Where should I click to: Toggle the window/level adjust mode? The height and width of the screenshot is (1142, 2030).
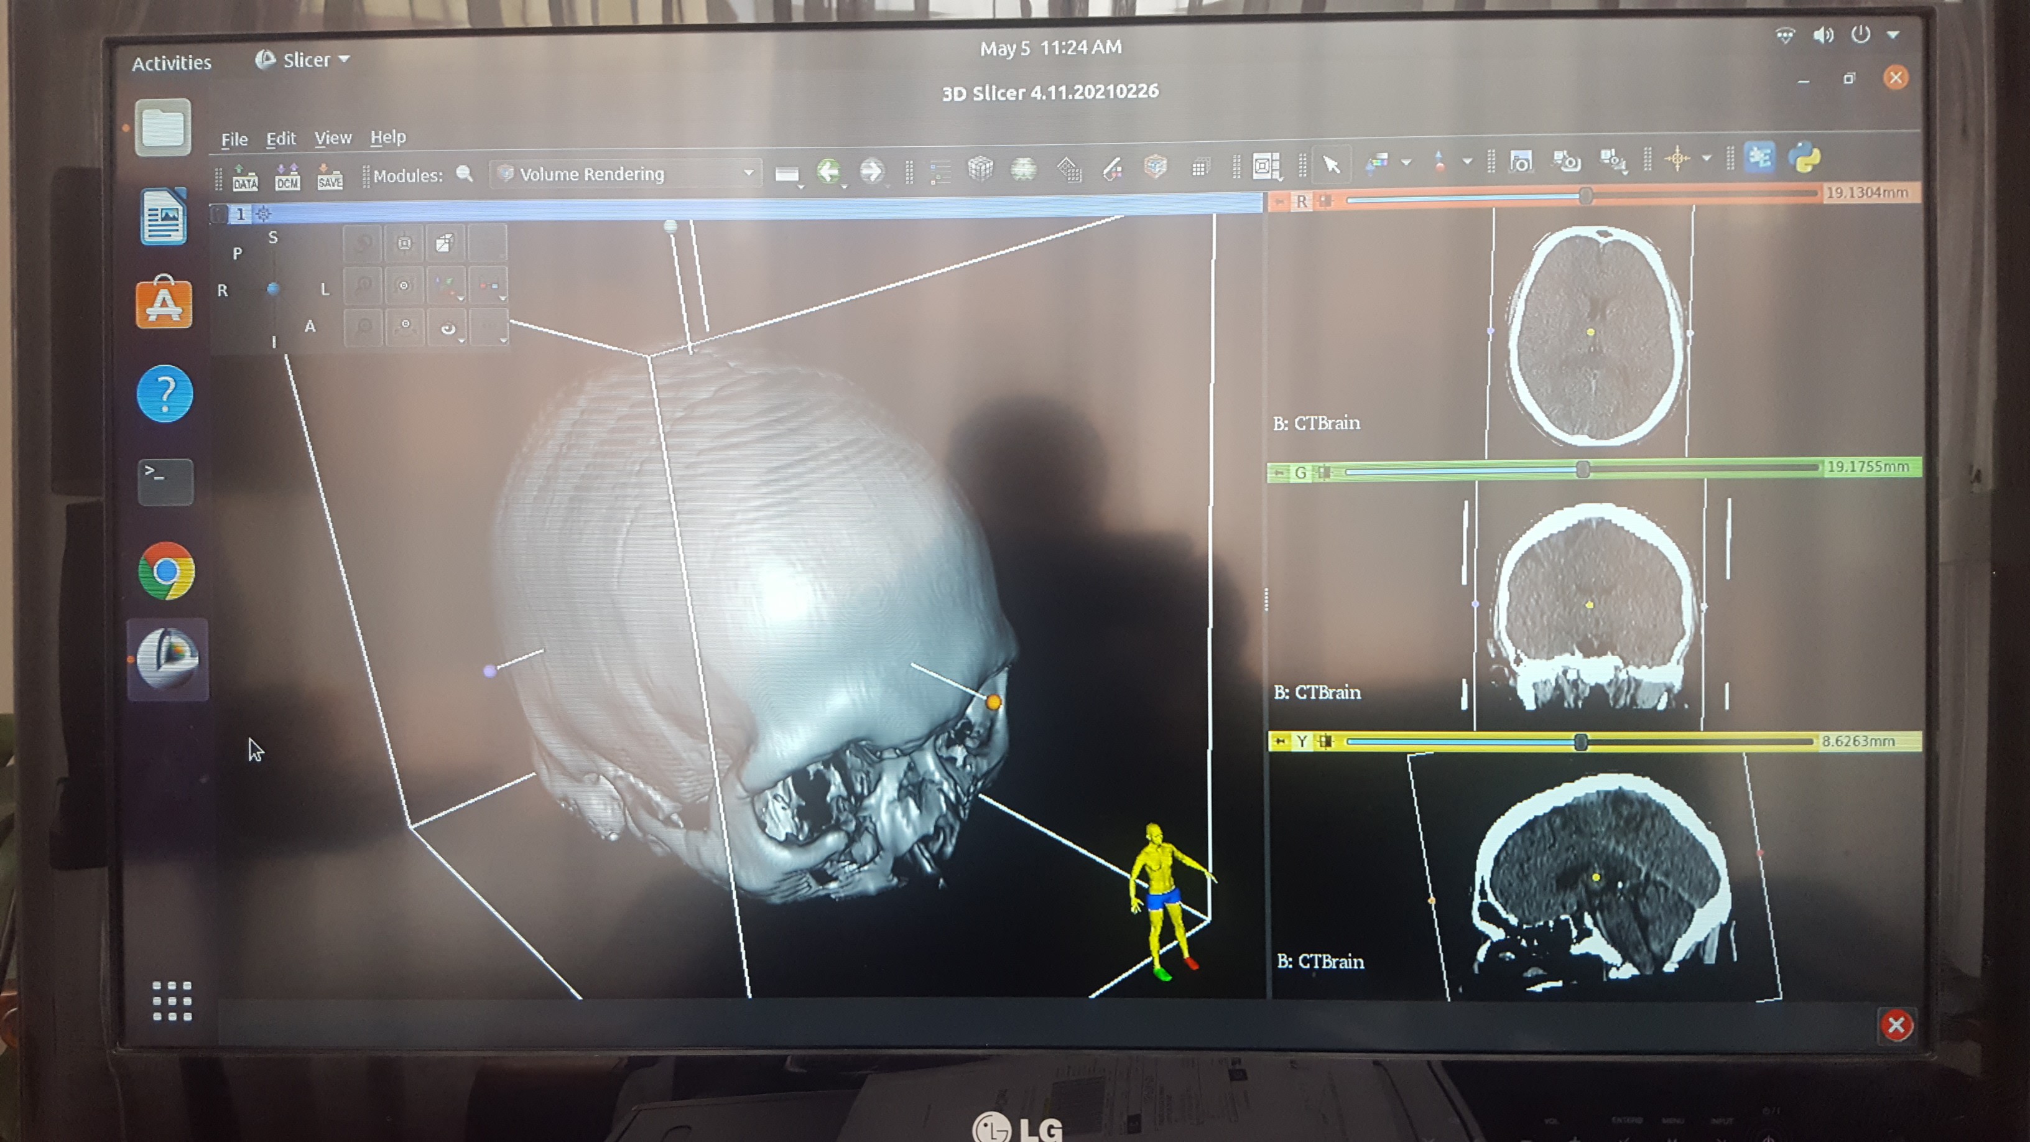pos(1377,163)
